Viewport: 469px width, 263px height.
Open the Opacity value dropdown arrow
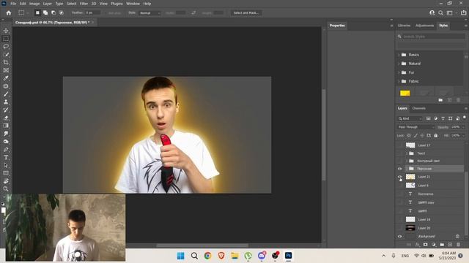tap(463, 127)
